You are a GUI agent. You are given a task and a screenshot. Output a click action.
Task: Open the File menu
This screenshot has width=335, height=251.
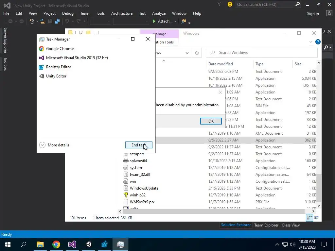tap(6, 13)
